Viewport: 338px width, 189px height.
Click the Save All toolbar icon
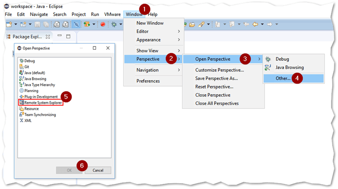(46, 25)
